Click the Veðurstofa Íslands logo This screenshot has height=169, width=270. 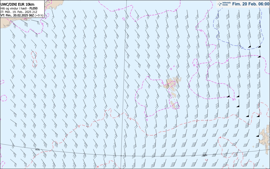coord(224,4)
